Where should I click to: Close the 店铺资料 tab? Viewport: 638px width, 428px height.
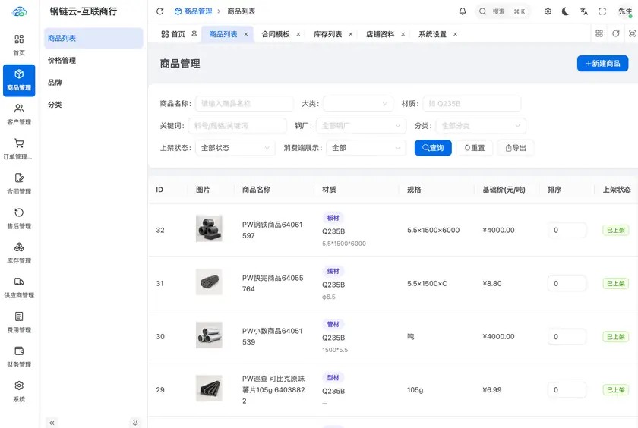point(403,34)
